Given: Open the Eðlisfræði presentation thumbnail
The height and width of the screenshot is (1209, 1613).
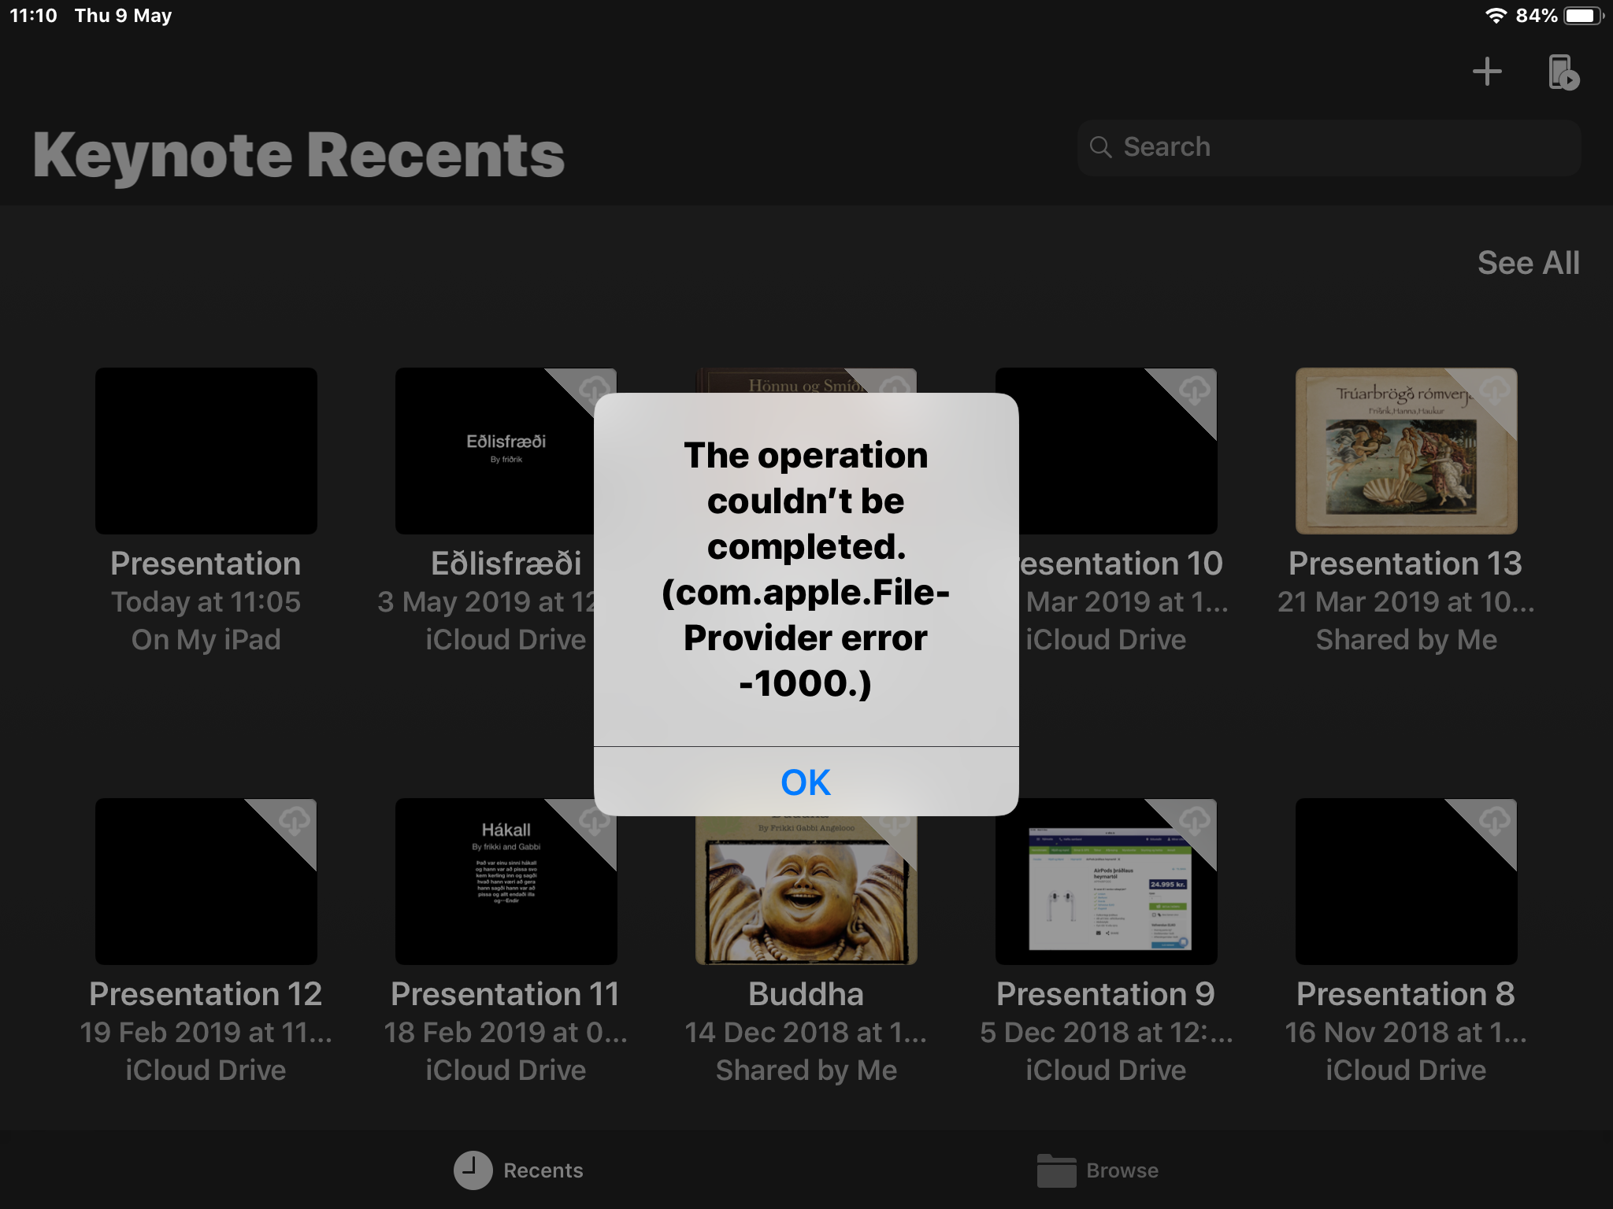Looking at the screenshot, I should pos(496,451).
